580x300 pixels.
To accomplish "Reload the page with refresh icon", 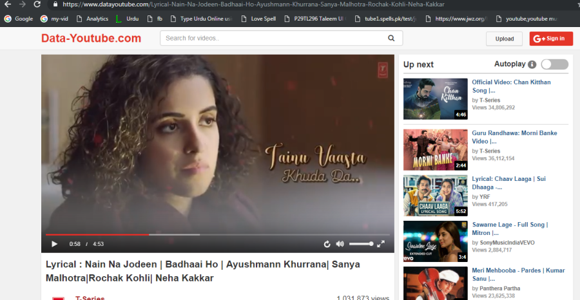I will click(x=37, y=4).
